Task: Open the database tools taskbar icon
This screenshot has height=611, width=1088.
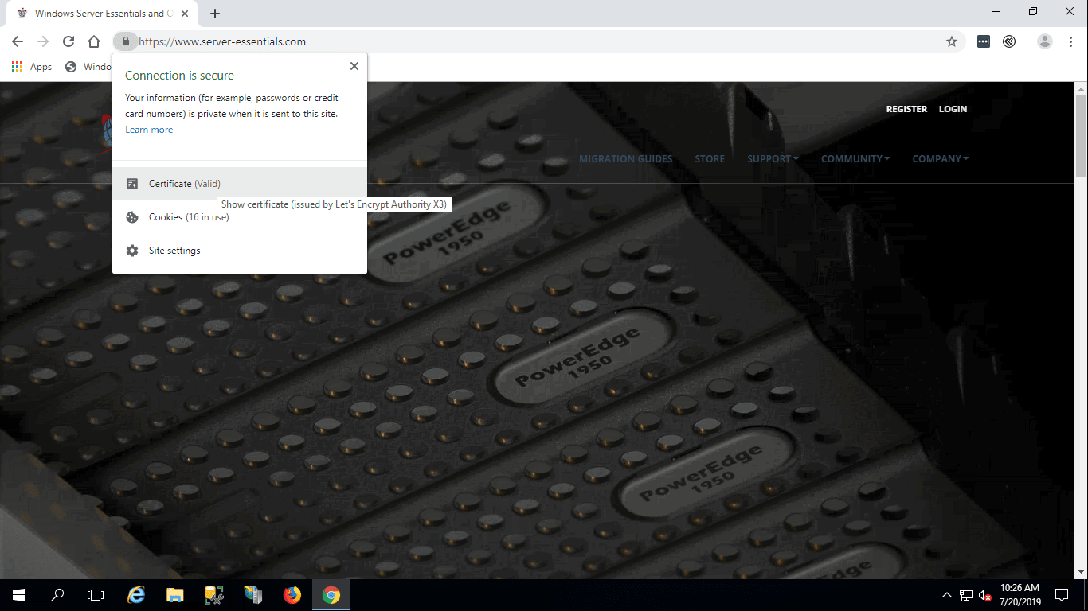Action: coord(214,595)
